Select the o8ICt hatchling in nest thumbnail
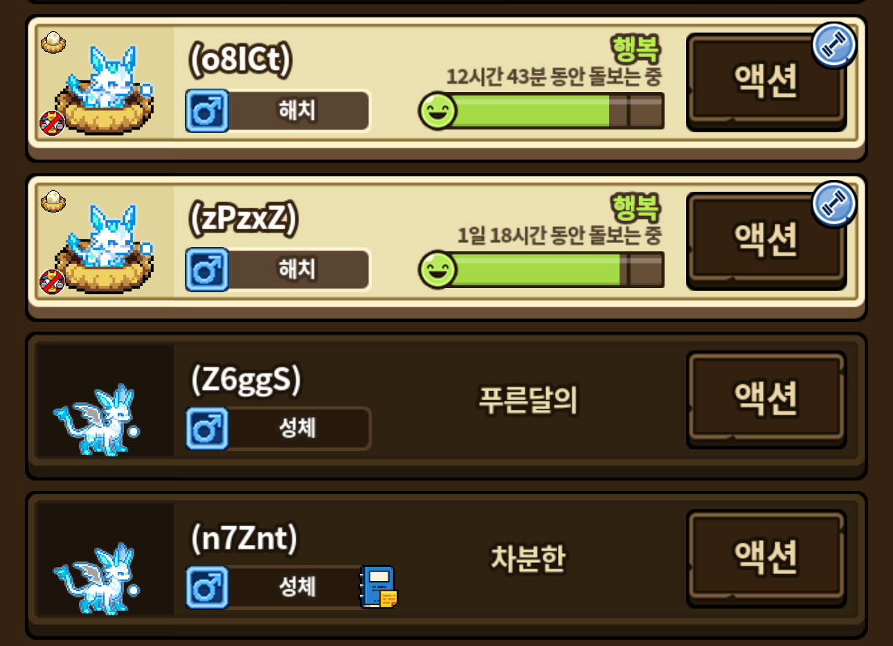This screenshot has height=646, width=893. 104,90
